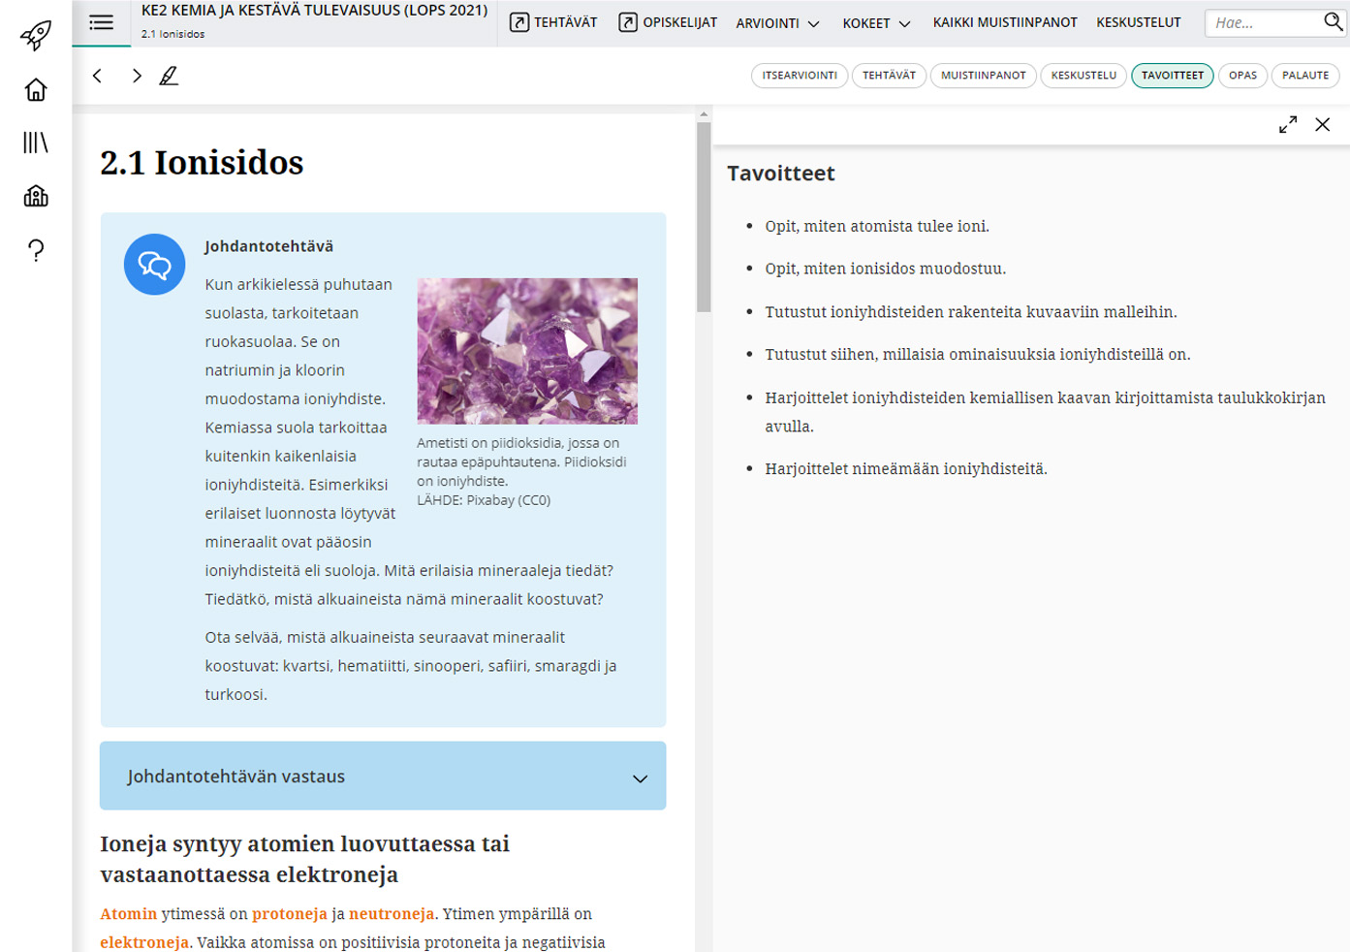Image resolution: width=1350 pixels, height=952 pixels.
Task: Expand the Tavoitteet panel to fullscreen
Action: 1287,125
